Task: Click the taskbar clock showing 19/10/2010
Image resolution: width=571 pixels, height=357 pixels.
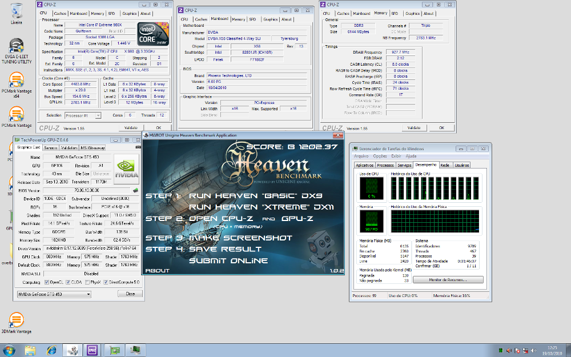Action: tap(552, 351)
